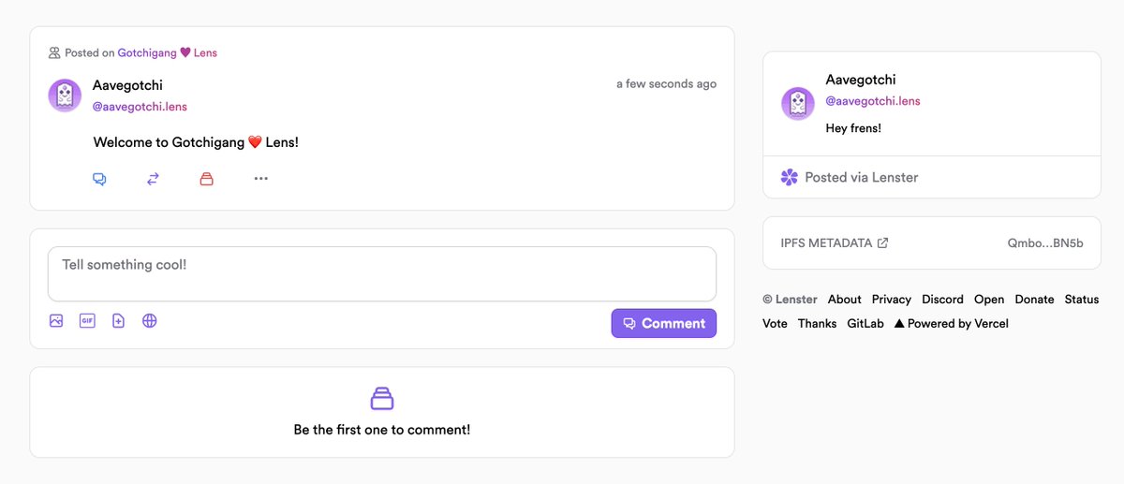1124x484 pixels.
Task: Open the three-dot more options menu
Action: click(x=261, y=178)
